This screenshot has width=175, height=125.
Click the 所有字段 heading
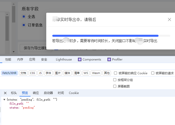coord(30,9)
